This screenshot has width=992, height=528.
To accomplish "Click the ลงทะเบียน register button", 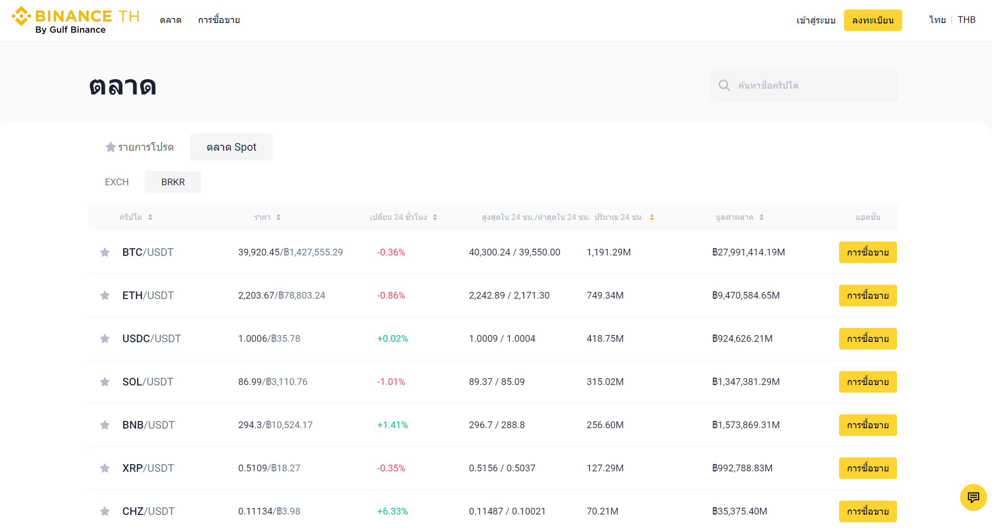I will (x=872, y=20).
